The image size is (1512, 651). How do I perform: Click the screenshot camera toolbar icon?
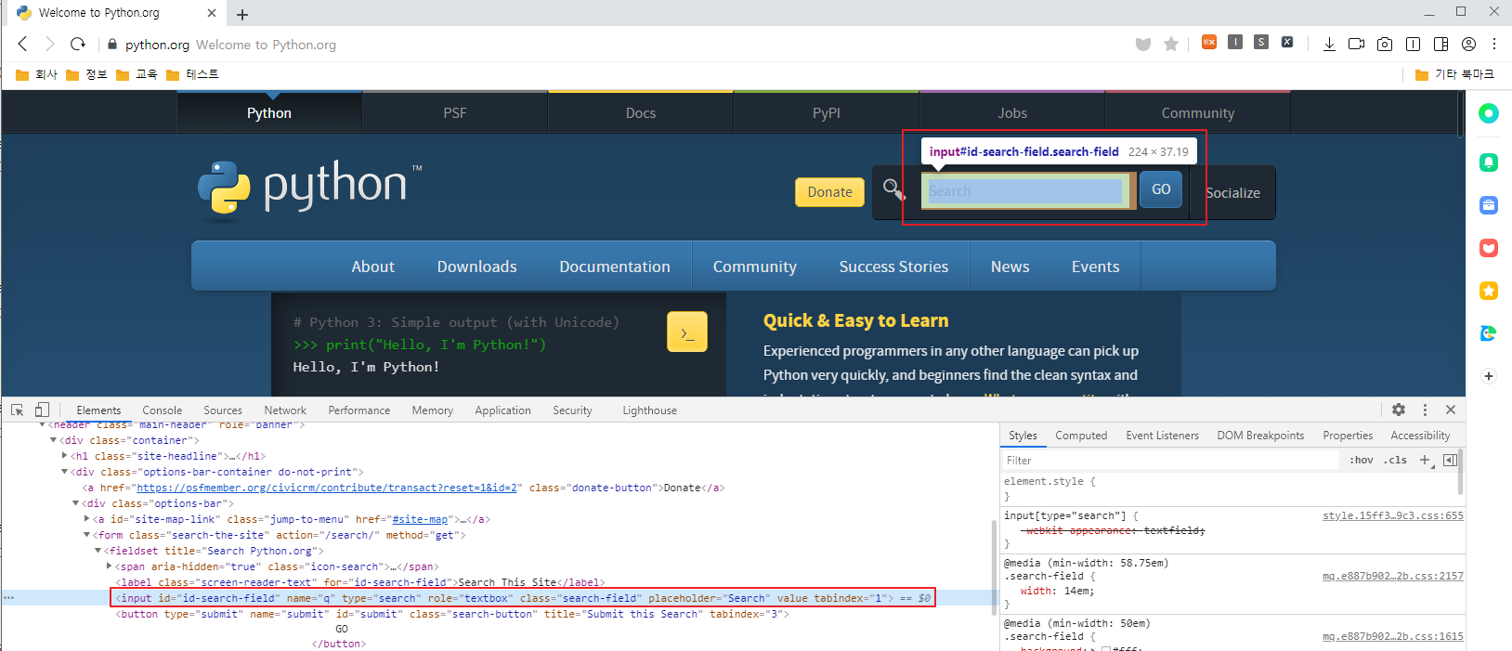click(1385, 44)
